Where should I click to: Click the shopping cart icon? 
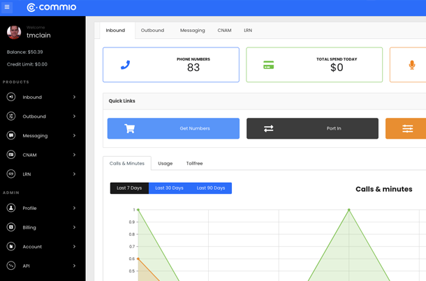[130, 128]
